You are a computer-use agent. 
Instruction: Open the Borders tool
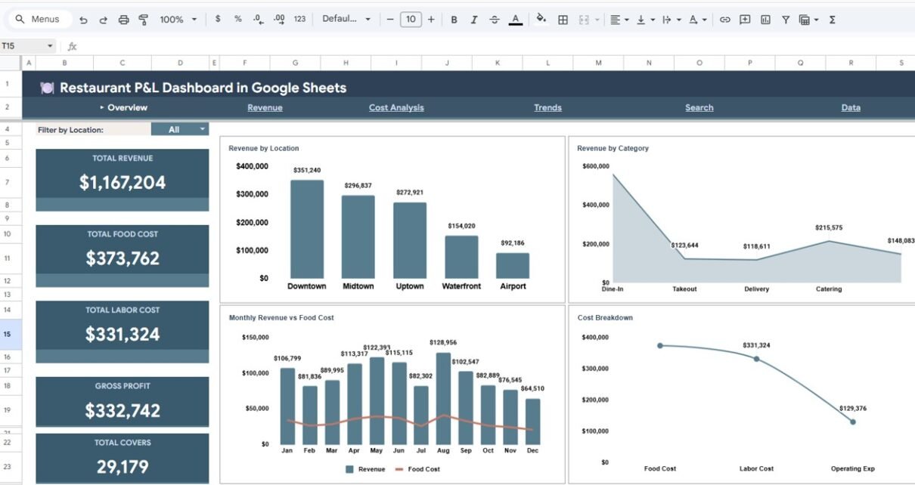click(563, 20)
